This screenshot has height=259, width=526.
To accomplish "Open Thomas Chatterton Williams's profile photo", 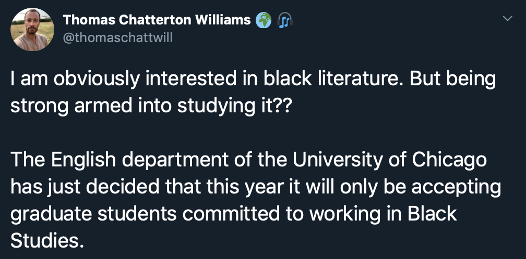I will [x=32, y=30].
